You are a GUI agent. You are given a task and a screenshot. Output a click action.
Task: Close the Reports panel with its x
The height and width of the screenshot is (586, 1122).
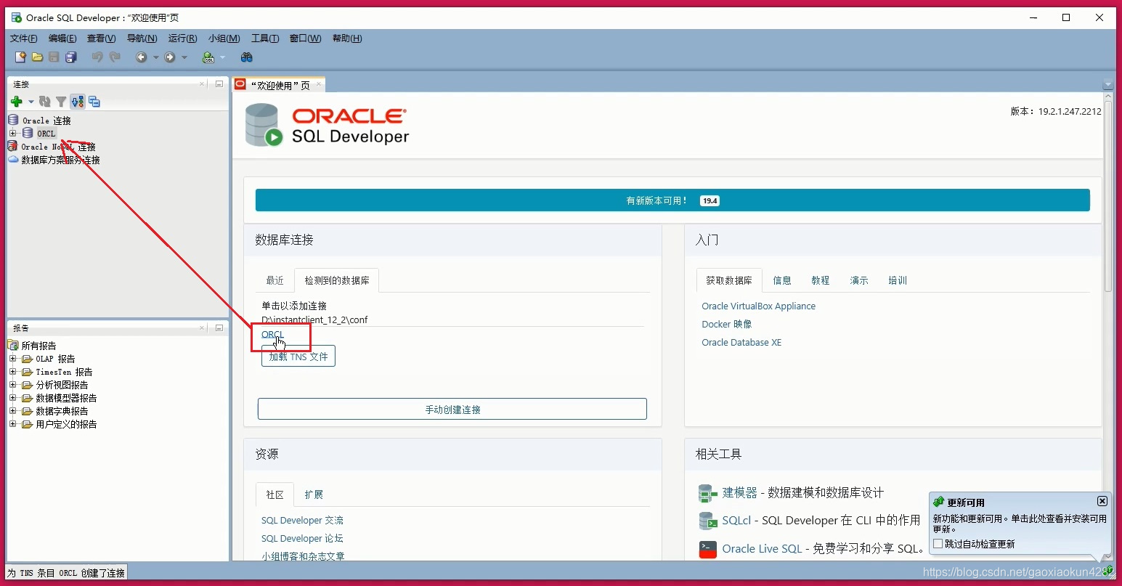click(x=203, y=328)
